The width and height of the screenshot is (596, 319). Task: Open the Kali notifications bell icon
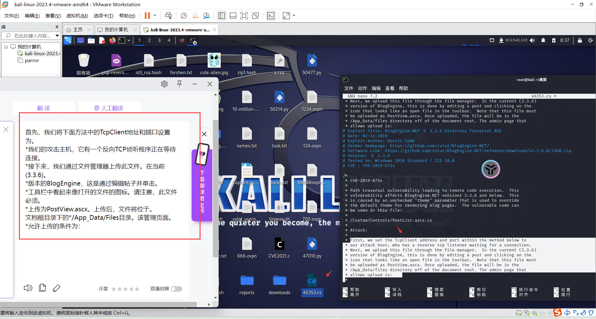click(543, 40)
